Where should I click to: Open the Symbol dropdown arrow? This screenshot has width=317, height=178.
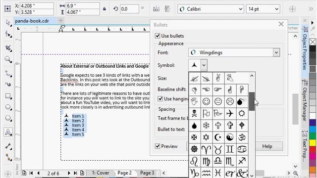click(204, 65)
